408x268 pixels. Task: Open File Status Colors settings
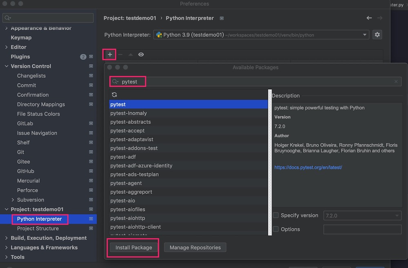tap(38, 114)
